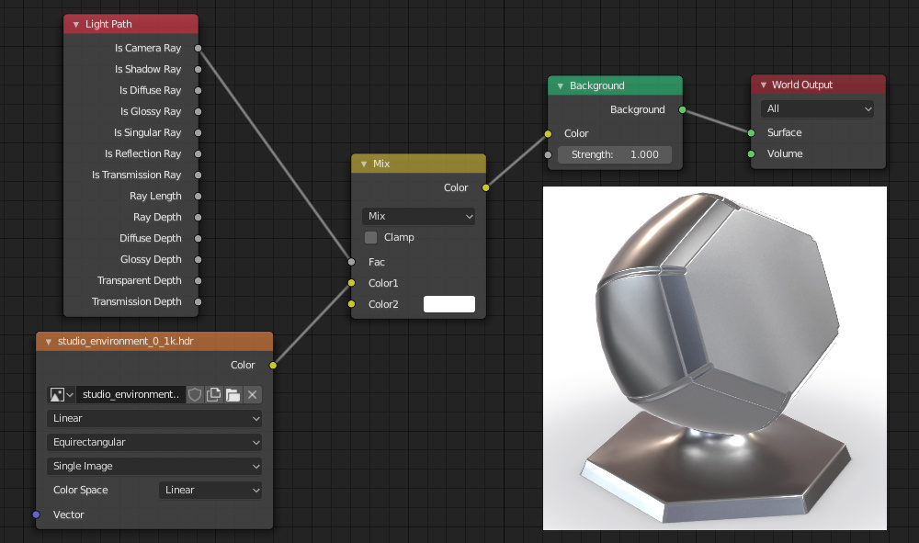Open the Linear interpolation dropdown
The image size is (919, 543).
tap(154, 418)
